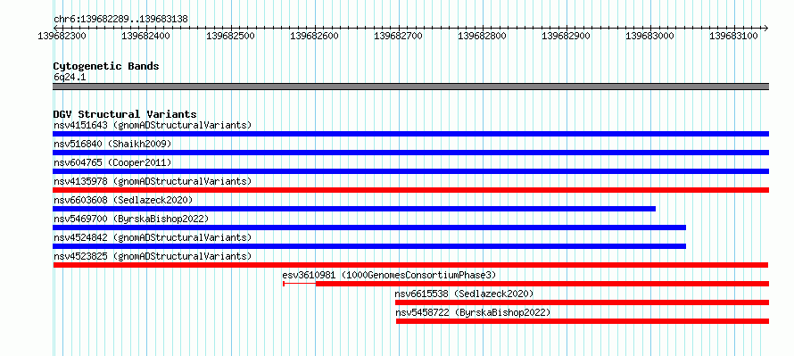Select the blue bar under nsv4151643

point(410,134)
